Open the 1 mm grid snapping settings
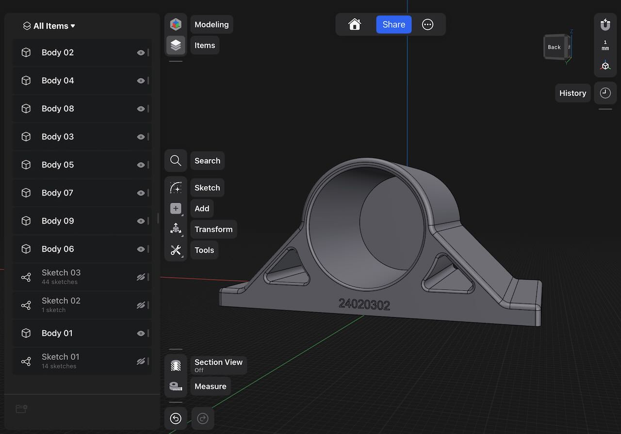 [x=605, y=46]
